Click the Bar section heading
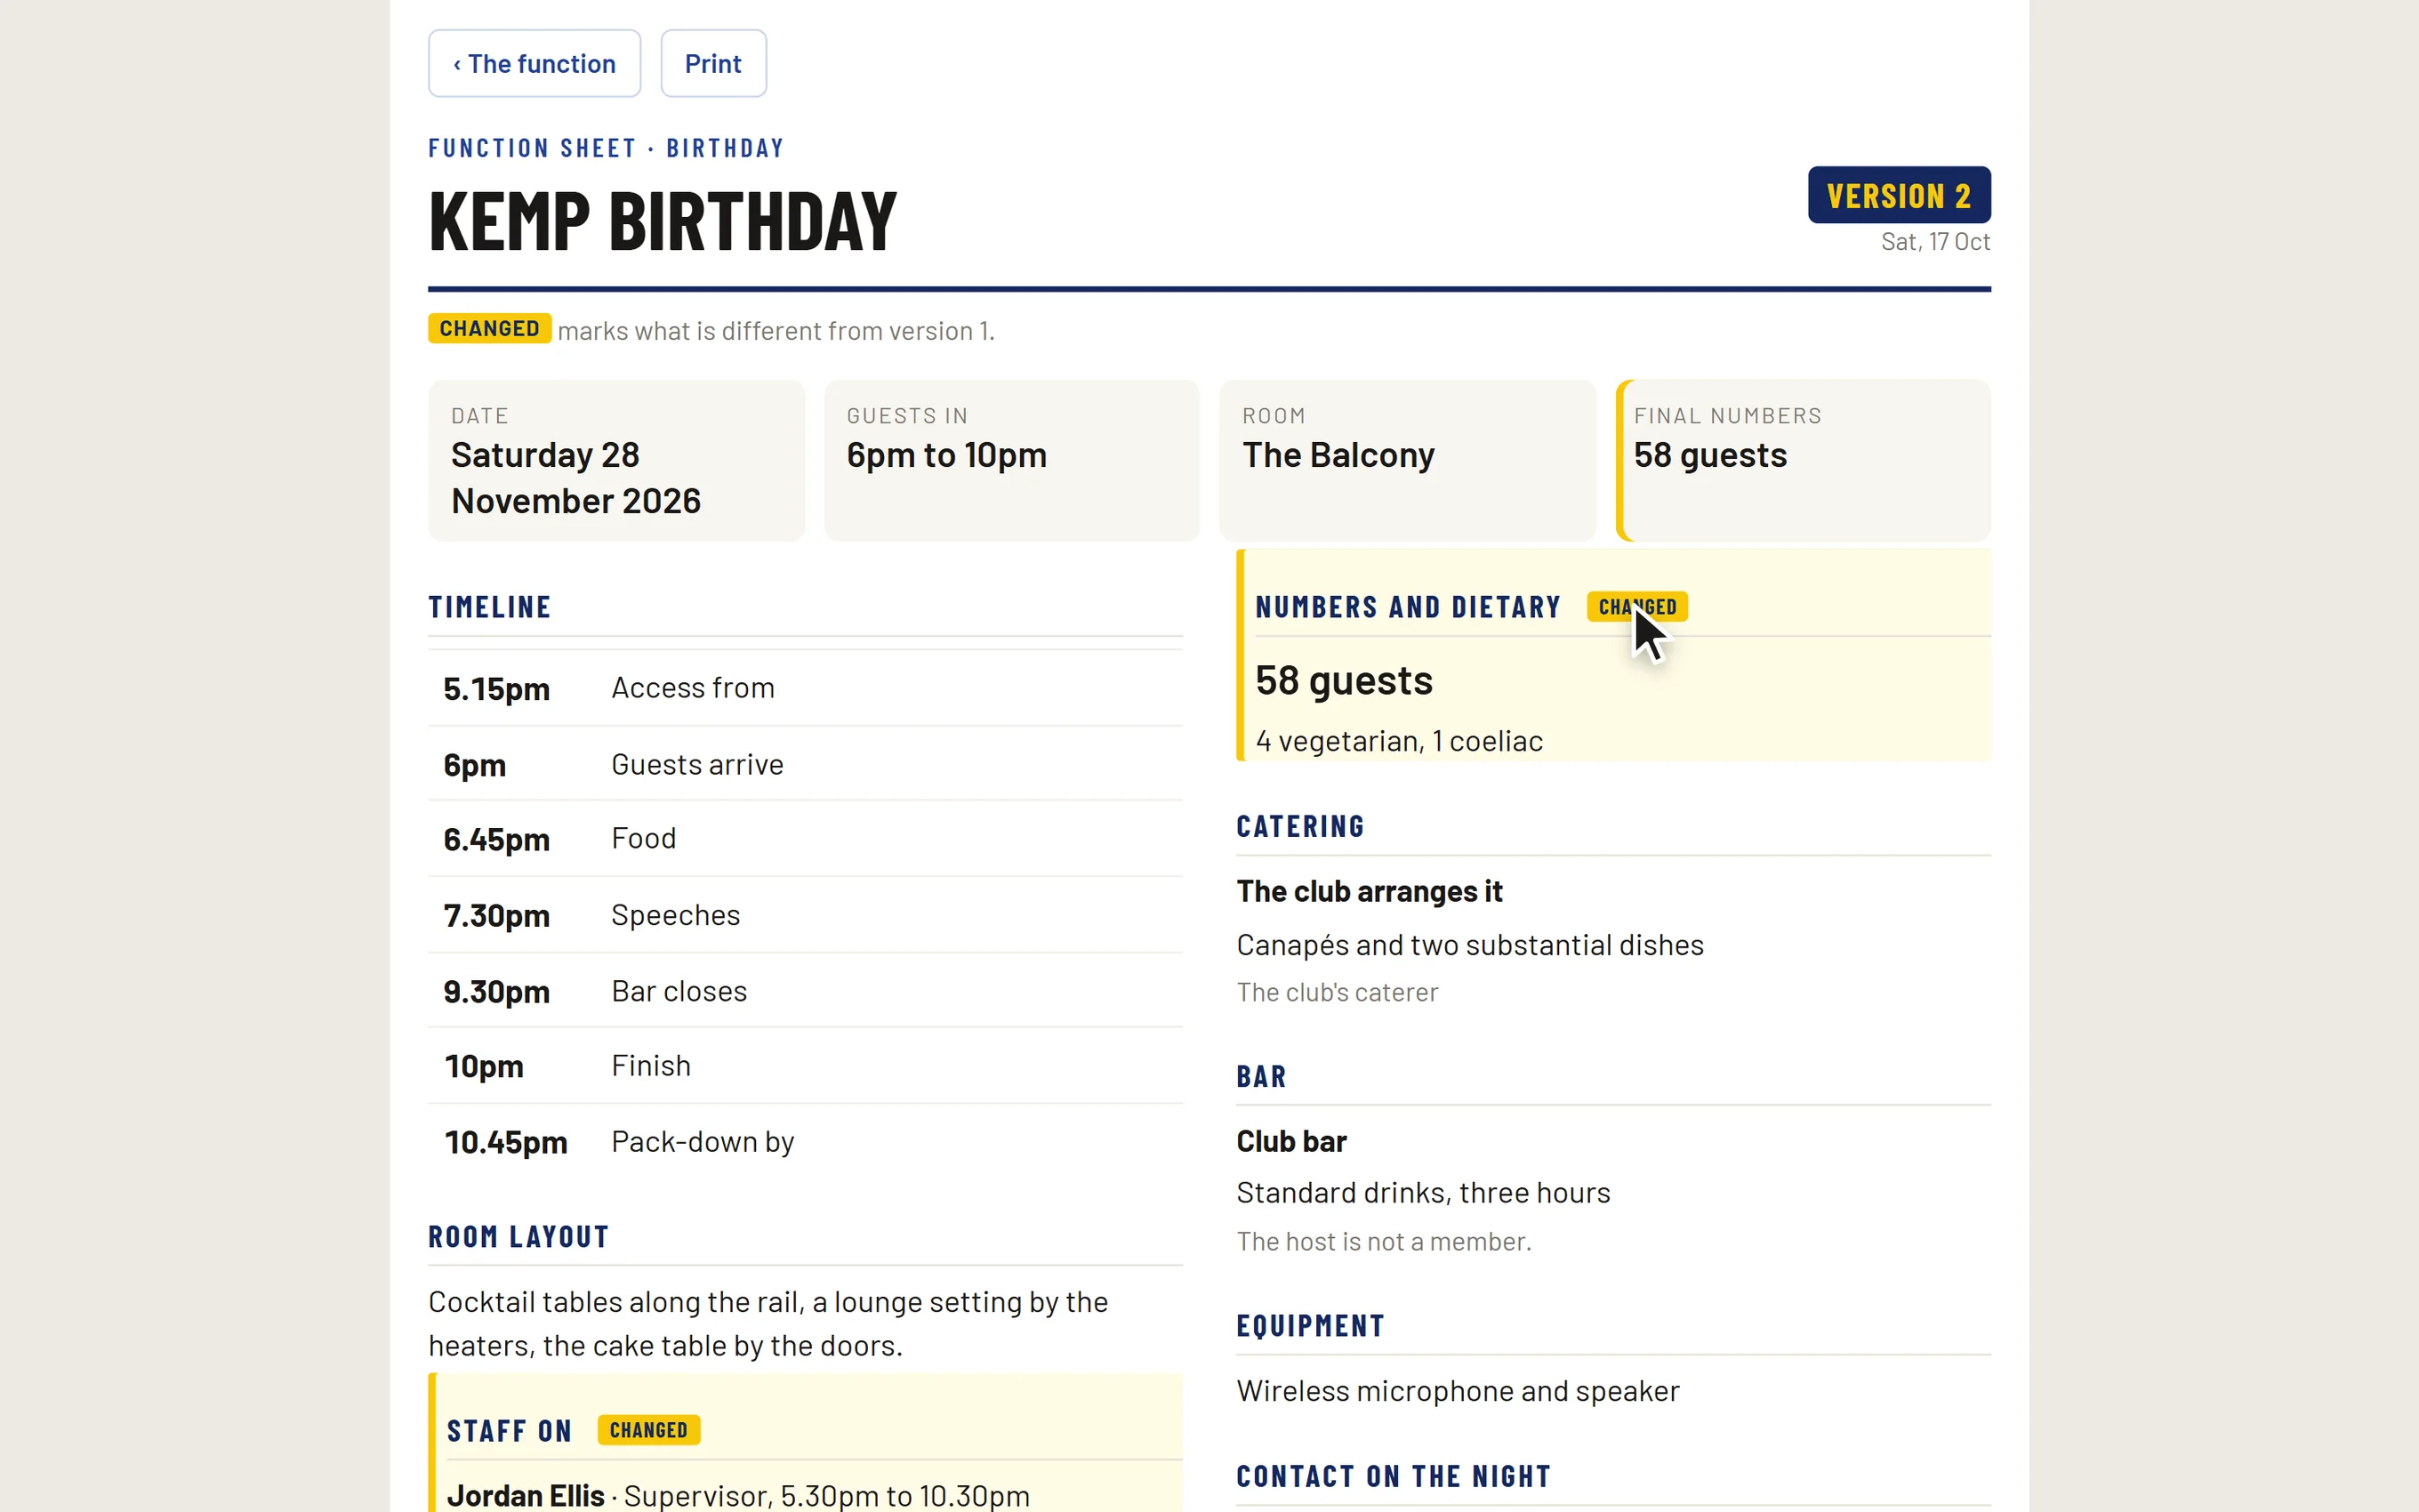This screenshot has height=1512, width=2419. [1261, 1077]
